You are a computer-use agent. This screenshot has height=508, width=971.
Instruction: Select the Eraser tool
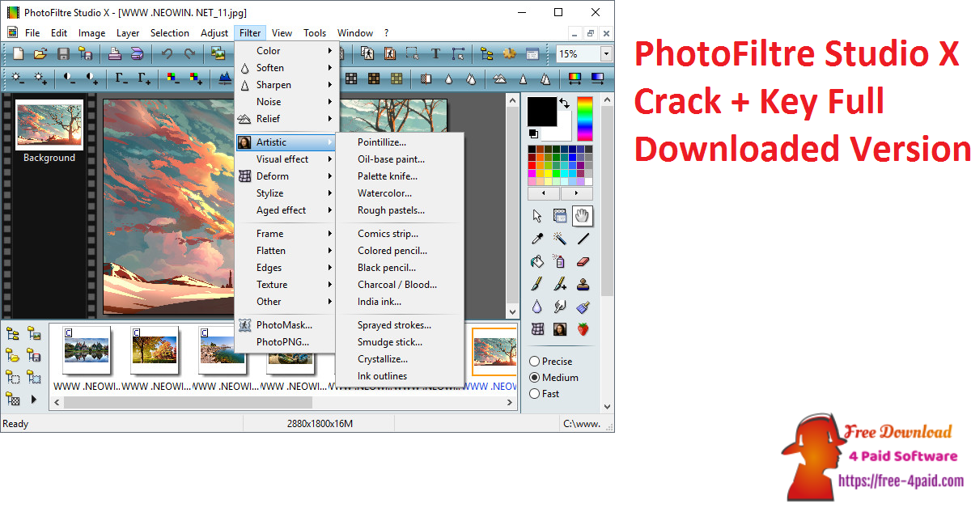(x=582, y=261)
